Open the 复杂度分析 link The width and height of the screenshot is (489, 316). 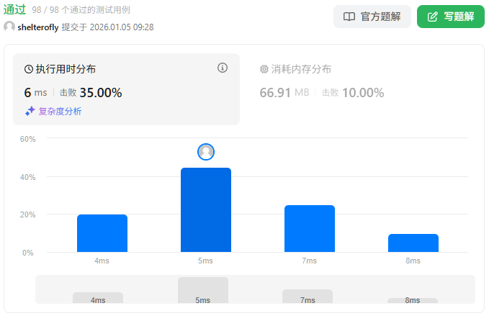click(x=60, y=111)
